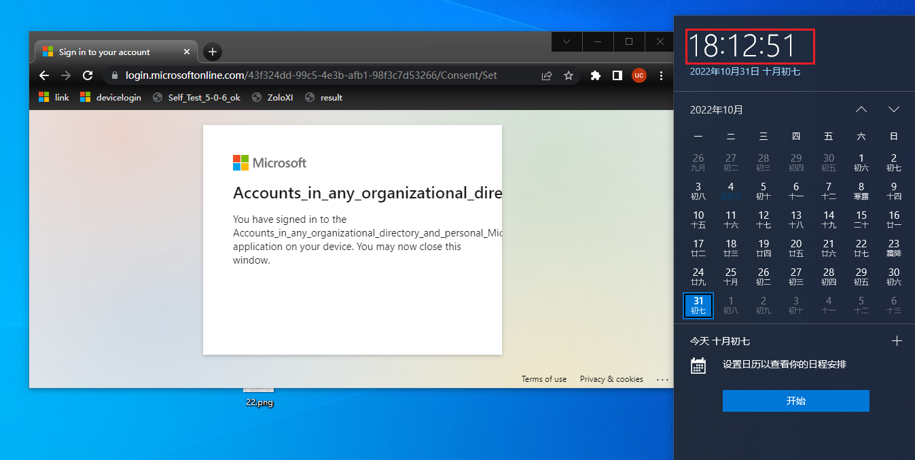Click the 'Privacy & cookies' link
The height and width of the screenshot is (460, 915).
point(611,379)
